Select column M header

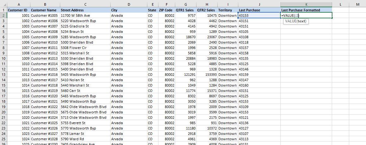357,4
